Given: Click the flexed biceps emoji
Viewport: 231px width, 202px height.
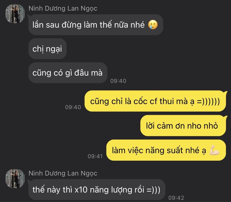Looking at the screenshot, I should pos(214,150).
